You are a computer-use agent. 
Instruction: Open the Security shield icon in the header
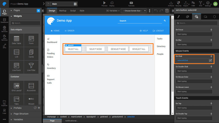tap(178, 3)
